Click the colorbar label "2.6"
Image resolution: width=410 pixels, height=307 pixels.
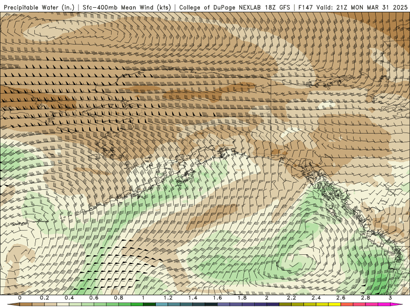tap(341, 298)
